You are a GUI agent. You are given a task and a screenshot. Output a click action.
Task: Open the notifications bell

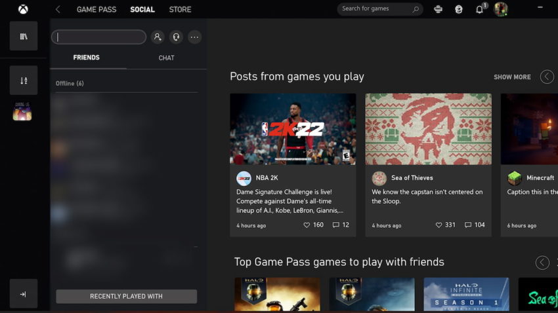[x=480, y=9]
